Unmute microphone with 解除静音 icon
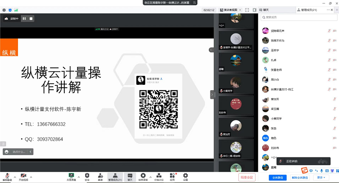Image resolution: width=339 pixels, height=183 pixels. [7, 177]
